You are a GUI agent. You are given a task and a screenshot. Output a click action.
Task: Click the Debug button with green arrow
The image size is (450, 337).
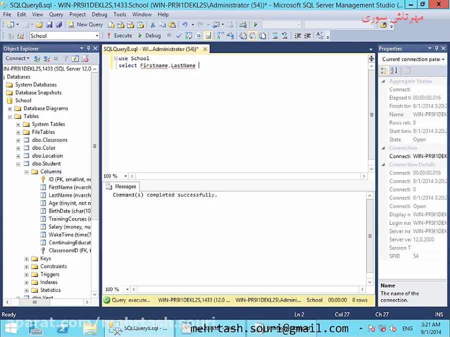(149, 35)
